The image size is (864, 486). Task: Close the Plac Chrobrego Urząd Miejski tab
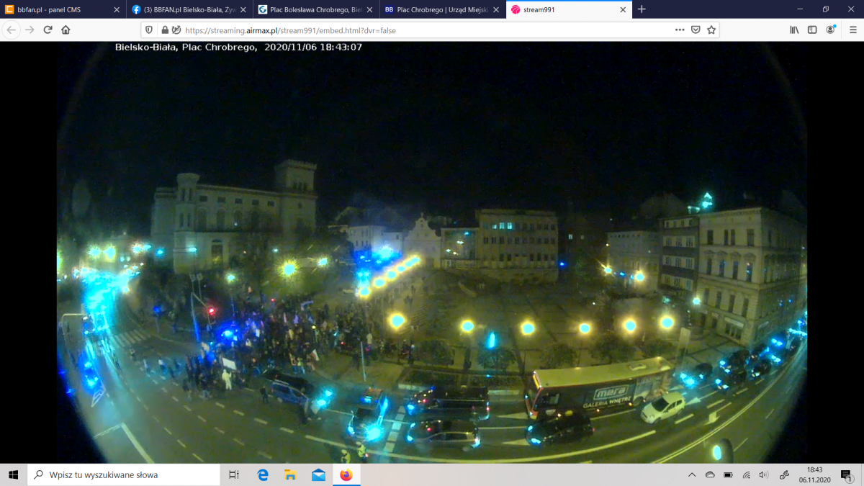(496, 9)
